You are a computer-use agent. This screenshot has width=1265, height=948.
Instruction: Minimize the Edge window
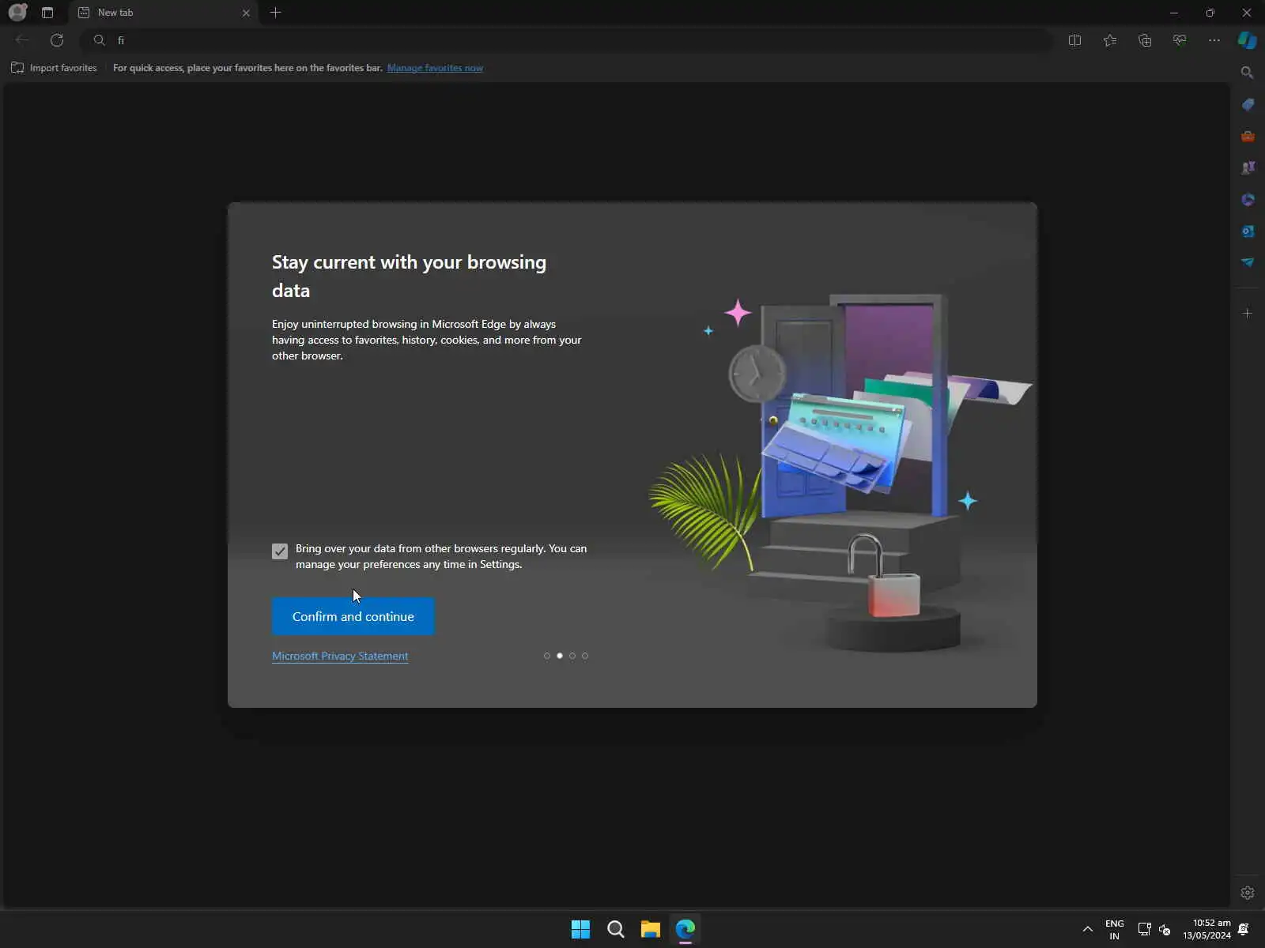pyautogui.click(x=1174, y=13)
